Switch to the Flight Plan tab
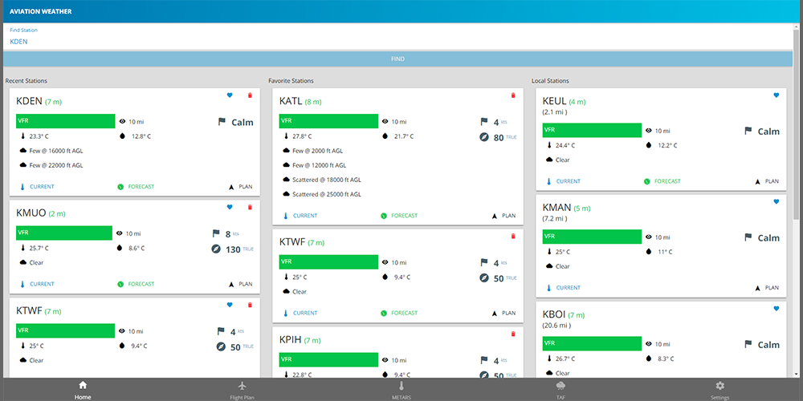This screenshot has width=803, height=401. 243,391
